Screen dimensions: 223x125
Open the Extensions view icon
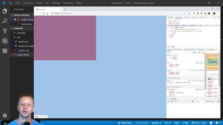tap(5, 51)
